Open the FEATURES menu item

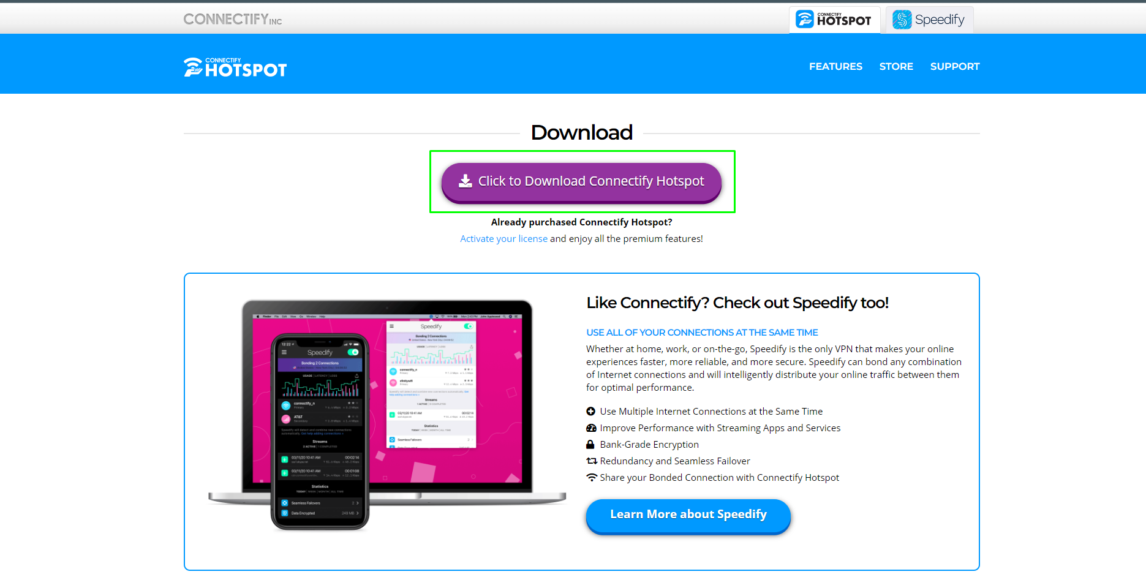[835, 66]
